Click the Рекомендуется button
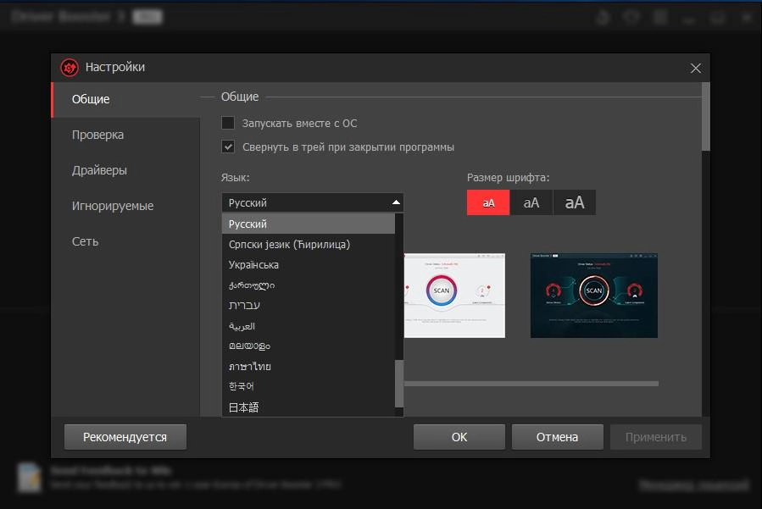Screen dimensions: 762x509 click(x=125, y=437)
